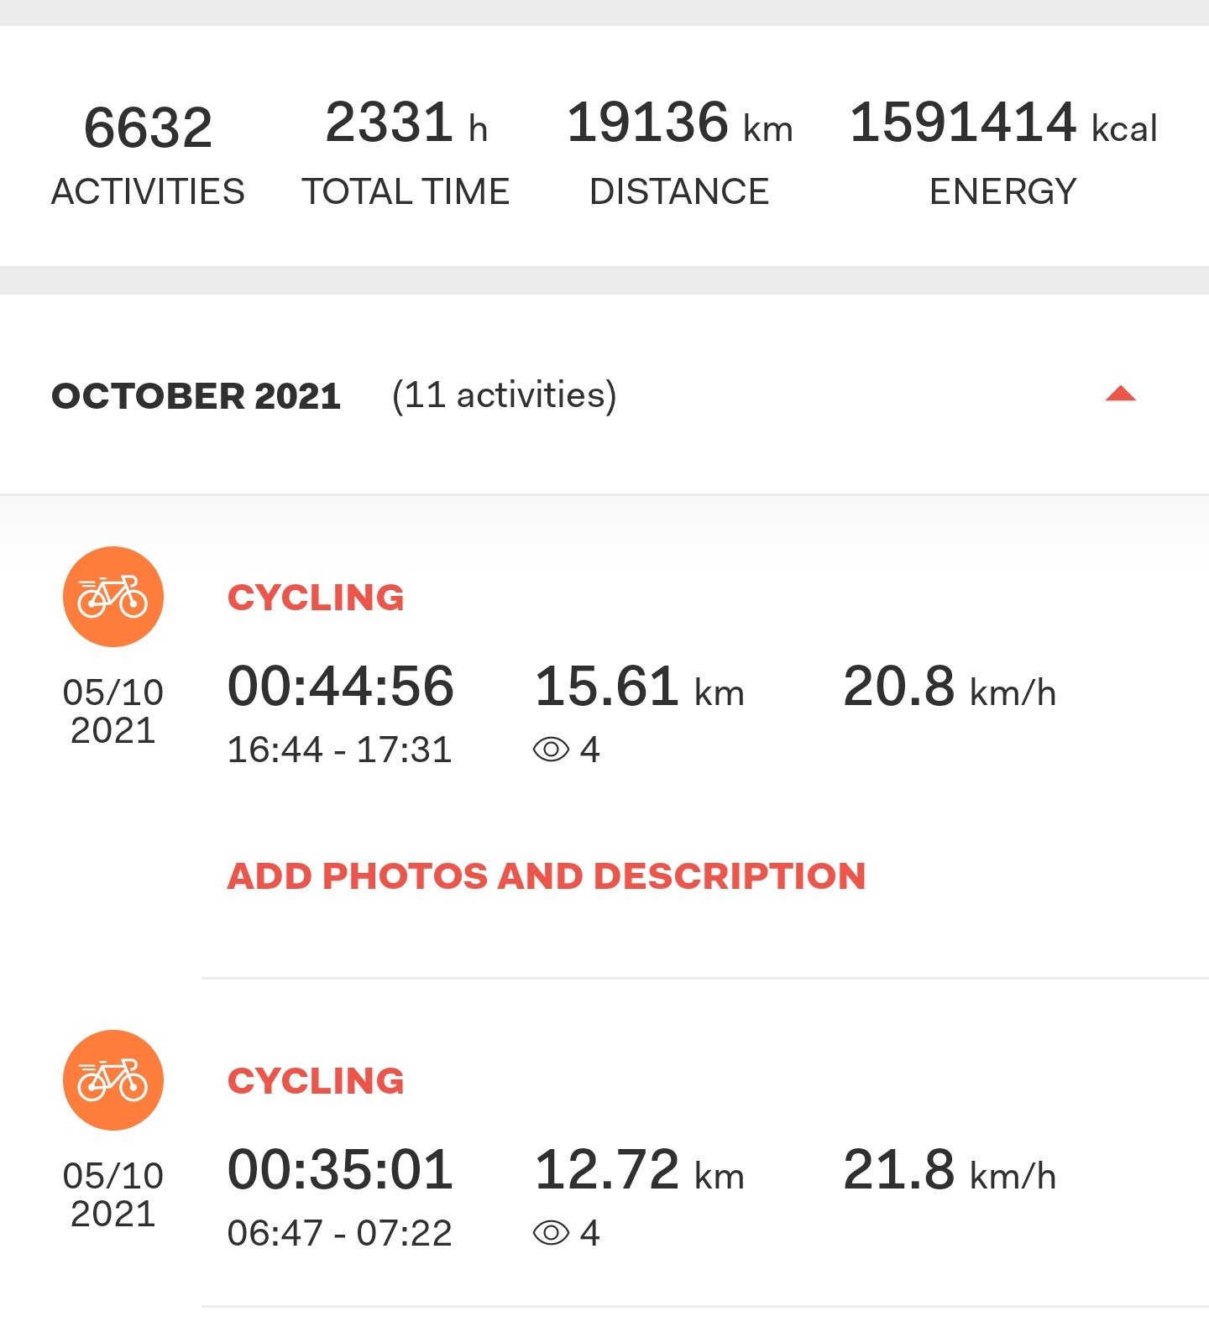Select the OCTOBER 2021 month header
1209x1327 pixels.
196,396
